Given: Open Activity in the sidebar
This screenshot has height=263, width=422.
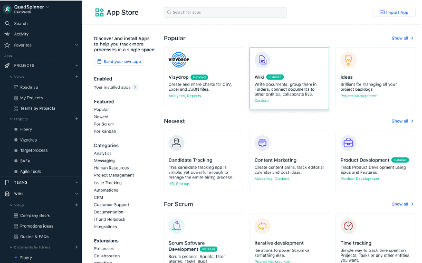Looking at the screenshot, I should pyautogui.click(x=21, y=34).
